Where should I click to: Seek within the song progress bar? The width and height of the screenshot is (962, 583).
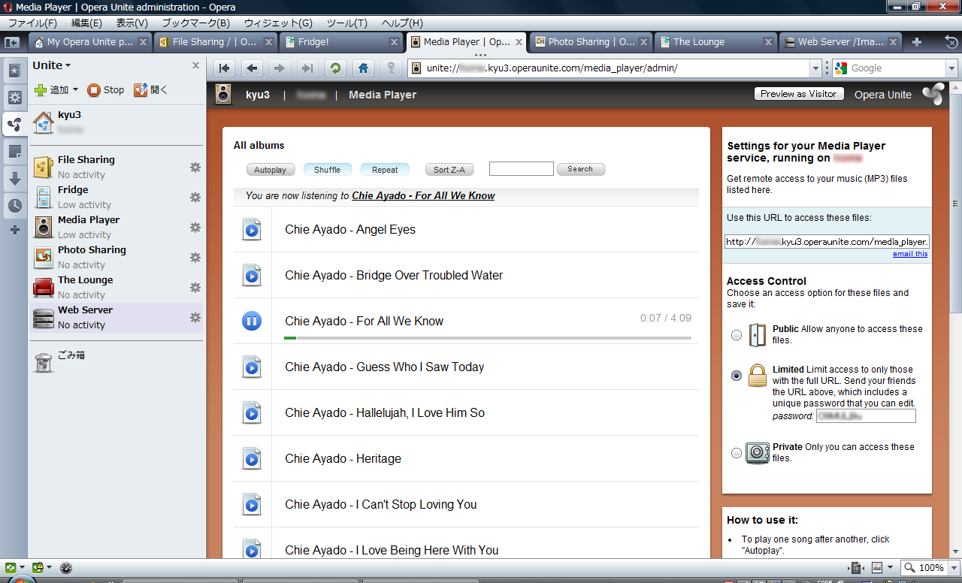click(488, 338)
